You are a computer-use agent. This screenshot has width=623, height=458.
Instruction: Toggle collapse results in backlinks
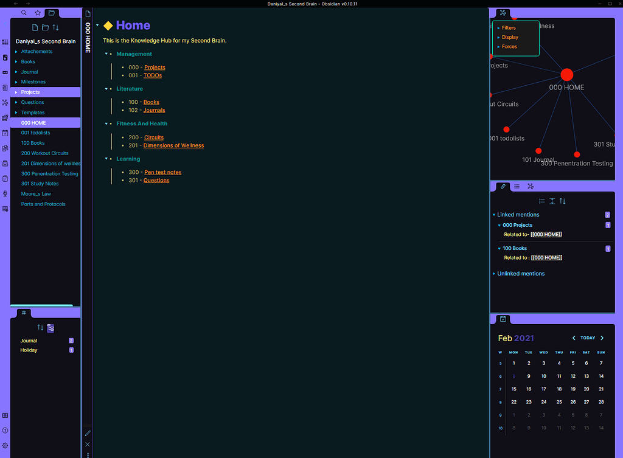click(542, 201)
